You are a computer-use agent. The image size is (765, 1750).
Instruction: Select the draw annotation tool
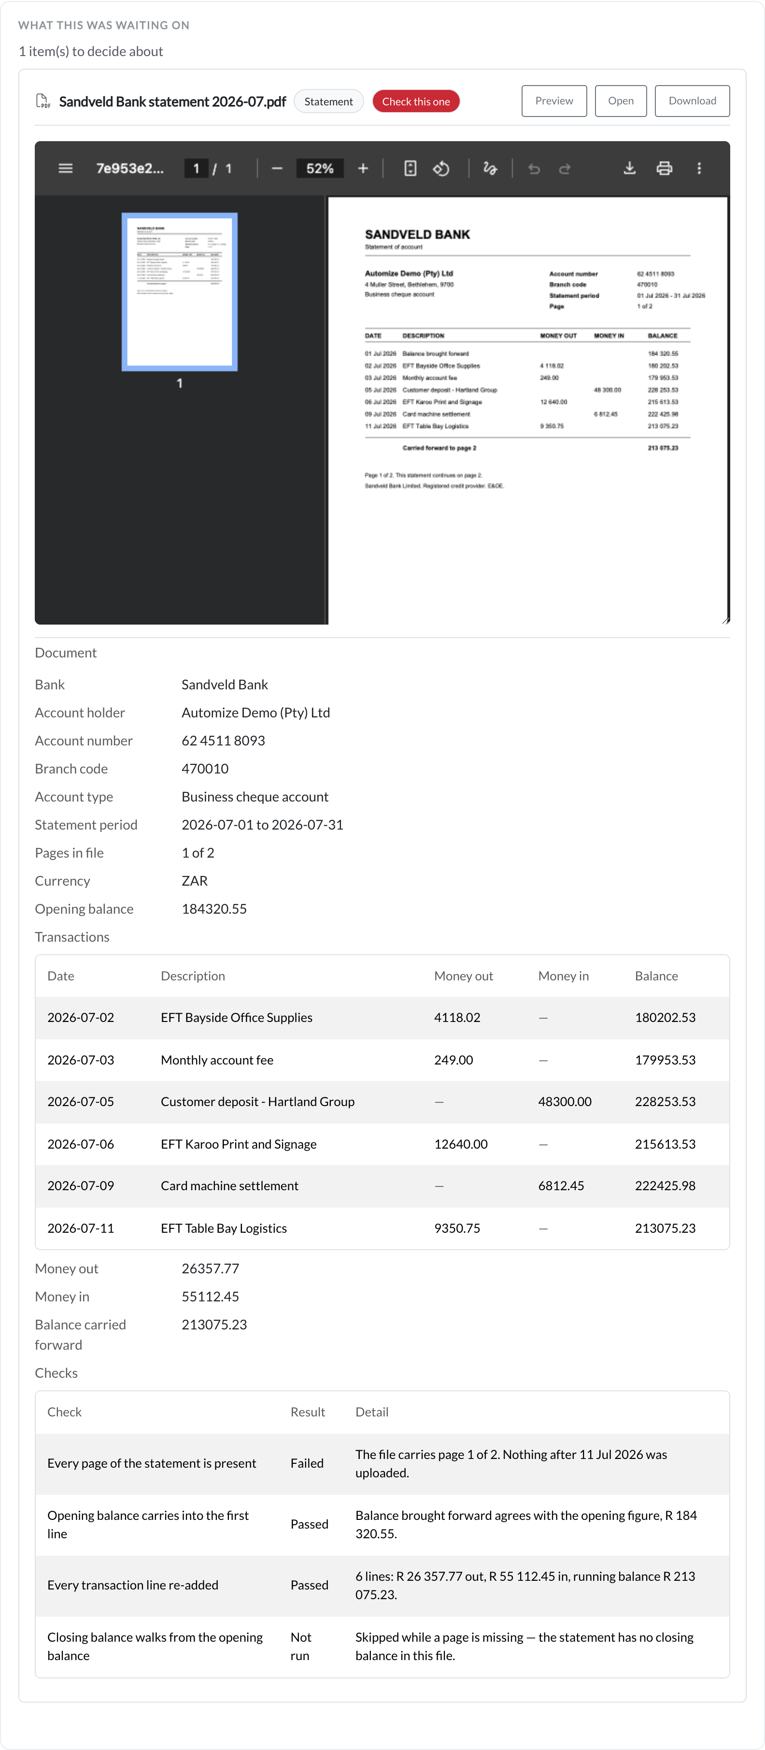coord(490,168)
